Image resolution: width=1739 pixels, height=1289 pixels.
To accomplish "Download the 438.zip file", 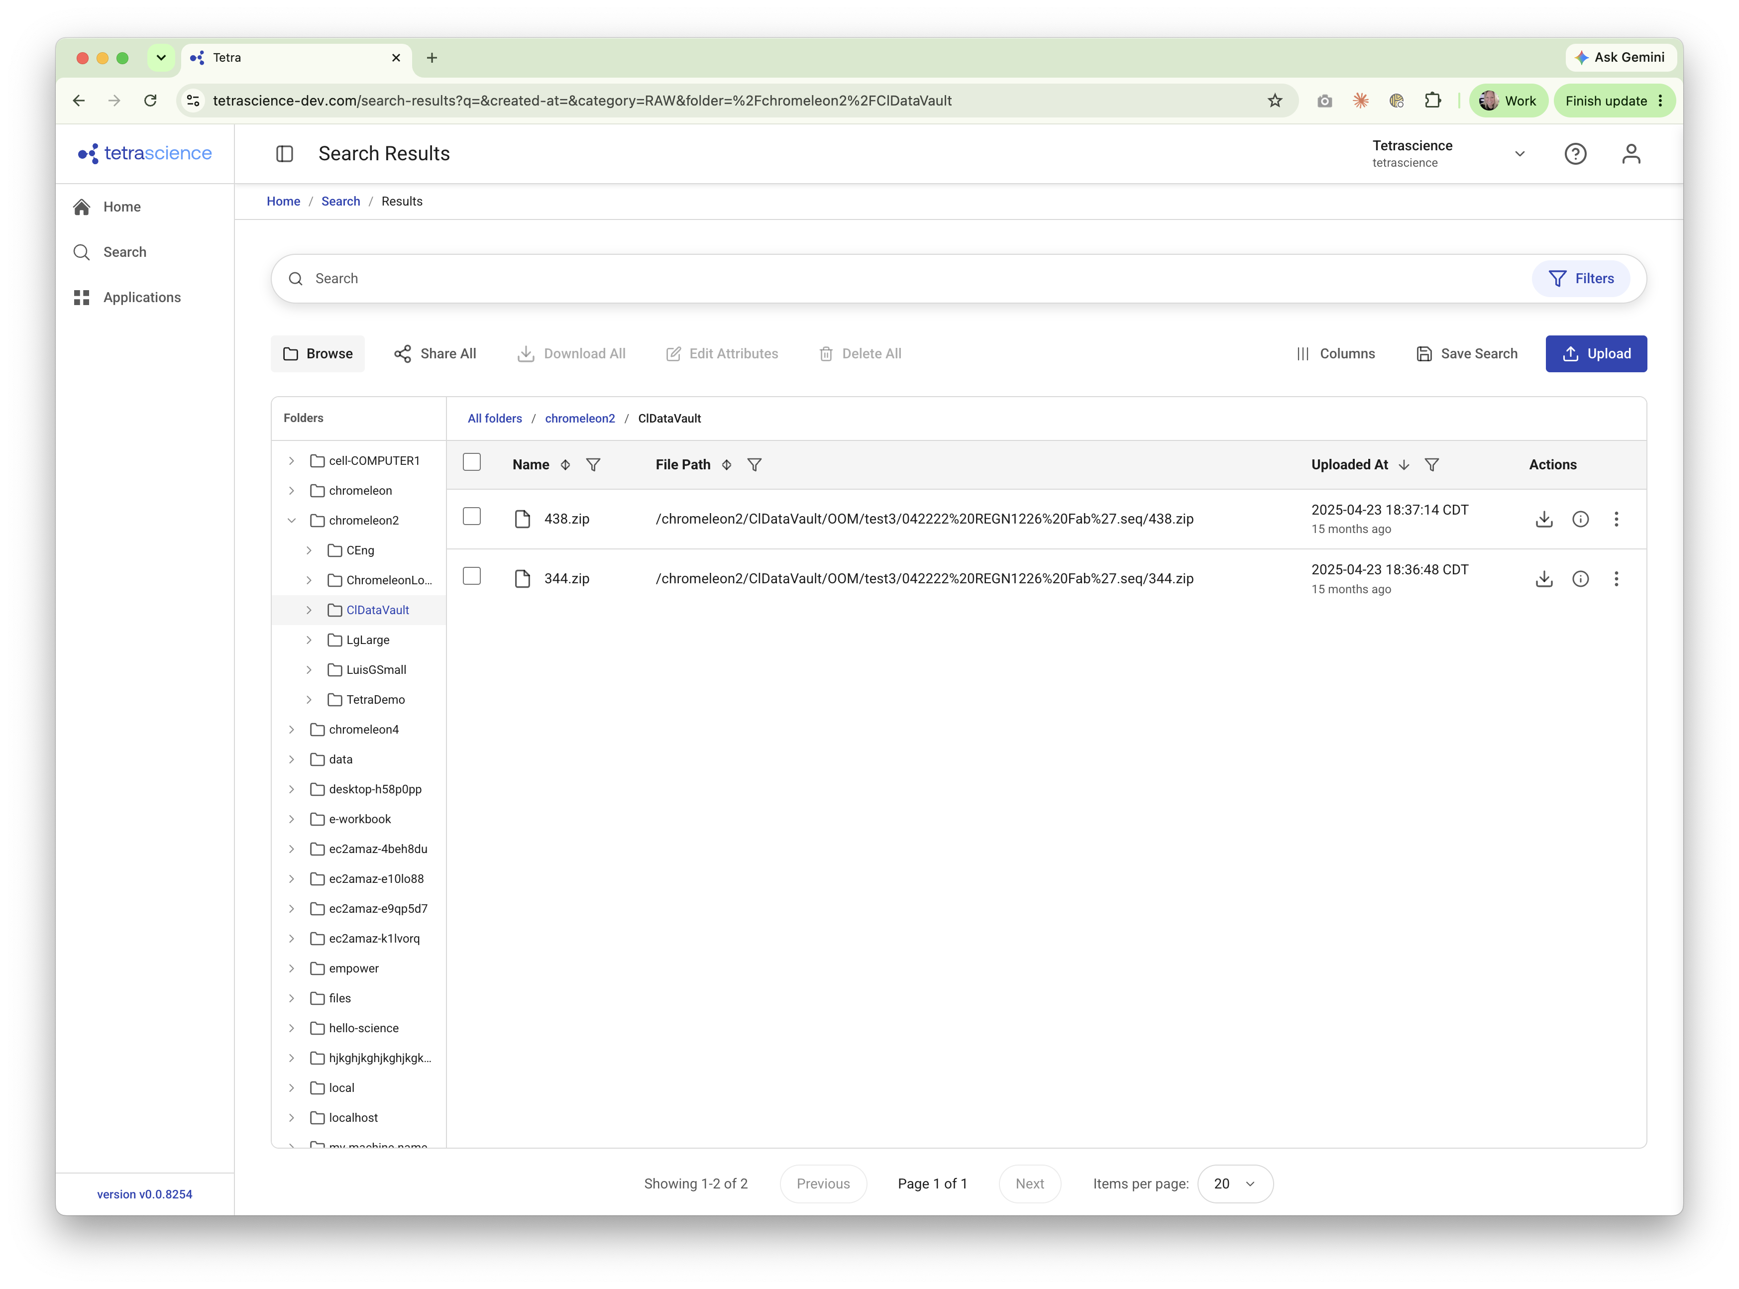I will click(x=1543, y=519).
